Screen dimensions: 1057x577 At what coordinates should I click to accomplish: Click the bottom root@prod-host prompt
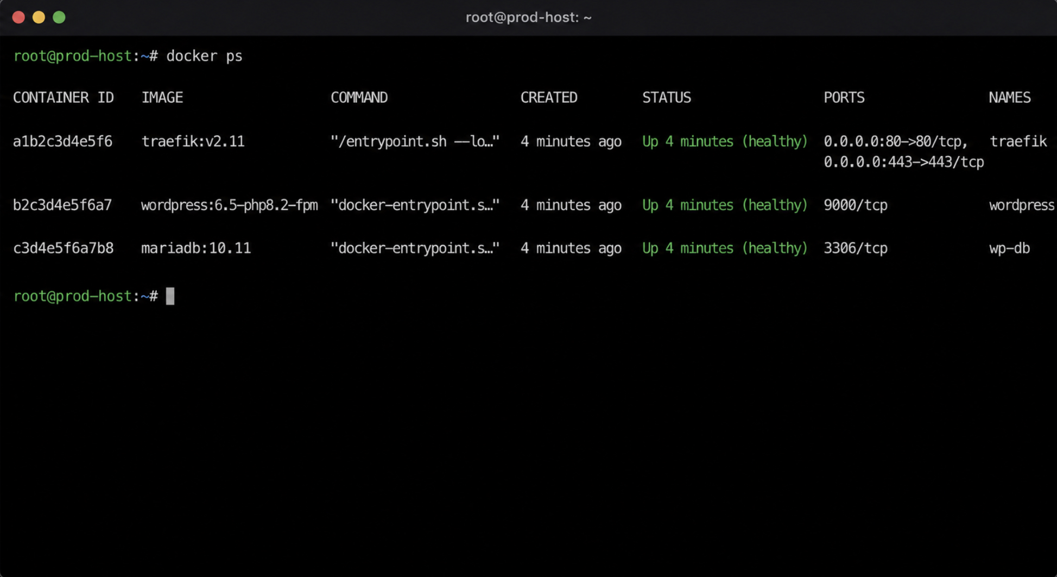click(73, 296)
